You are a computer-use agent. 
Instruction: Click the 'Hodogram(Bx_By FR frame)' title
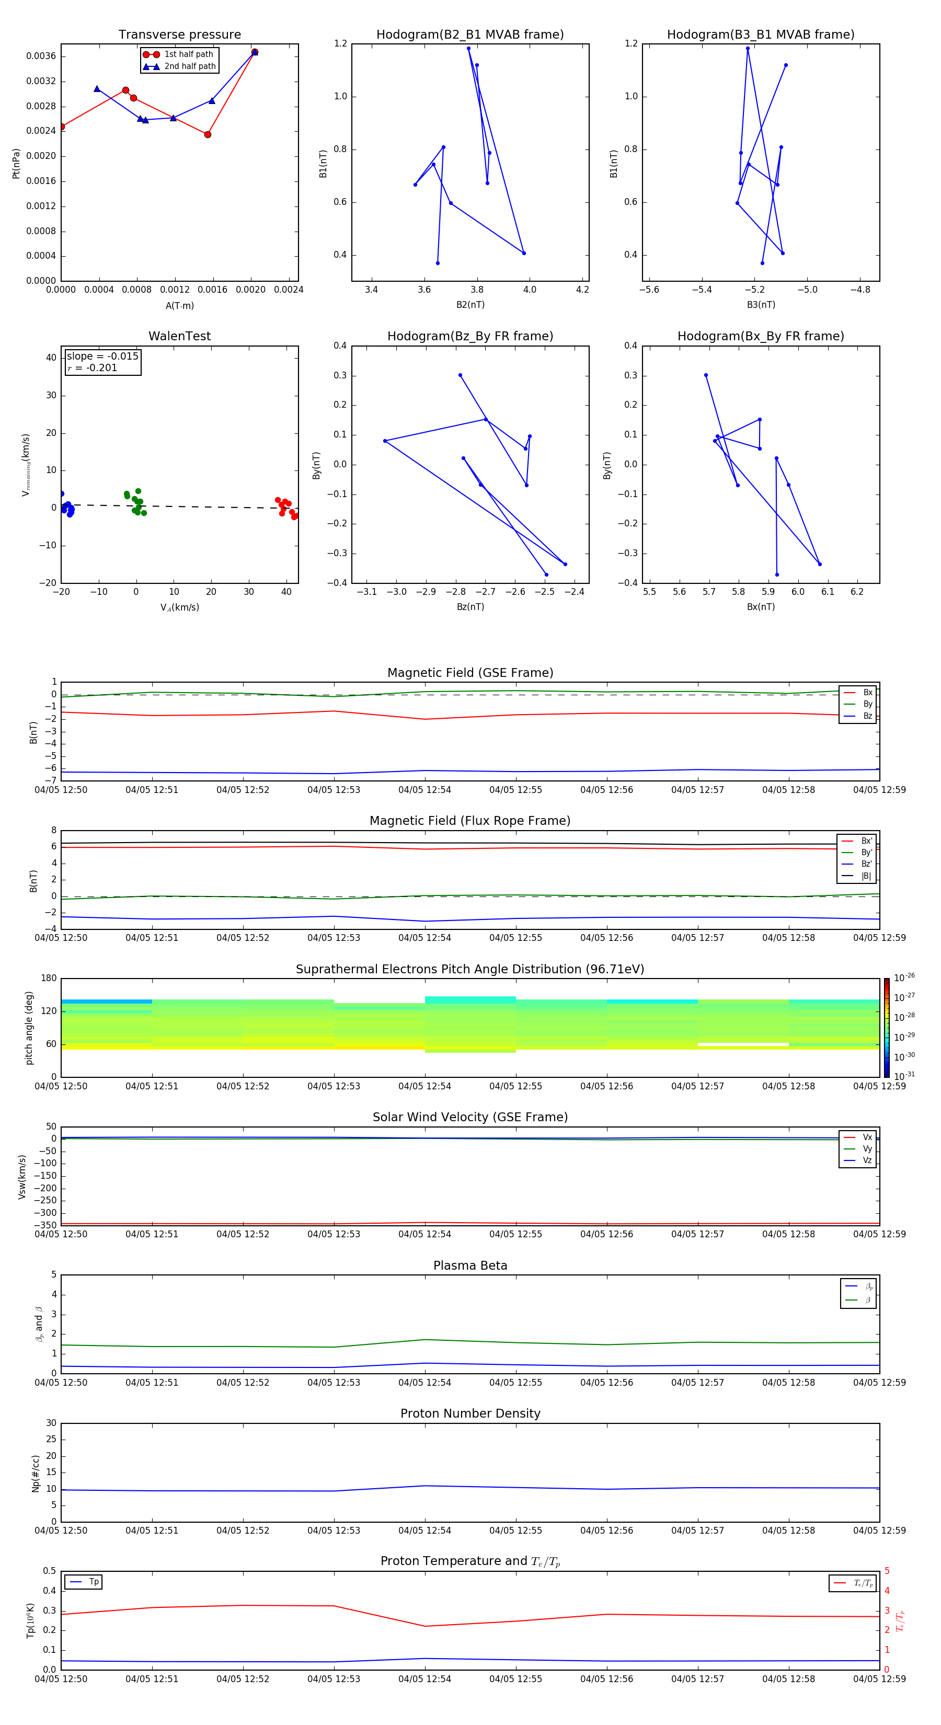point(761,336)
